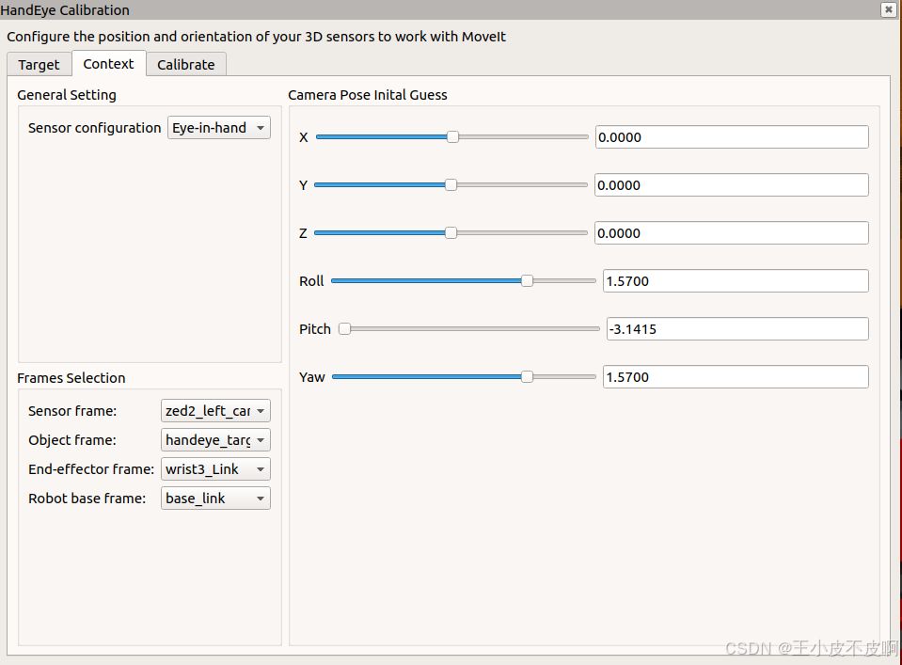Close the HandEye Calibration panel
The image size is (902, 665).
tap(888, 9)
